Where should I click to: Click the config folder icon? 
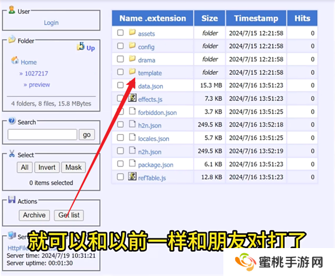pyautogui.click(x=132, y=46)
